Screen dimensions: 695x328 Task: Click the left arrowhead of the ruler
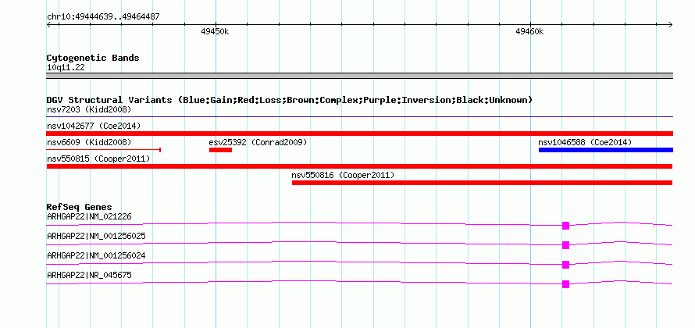(x=48, y=24)
